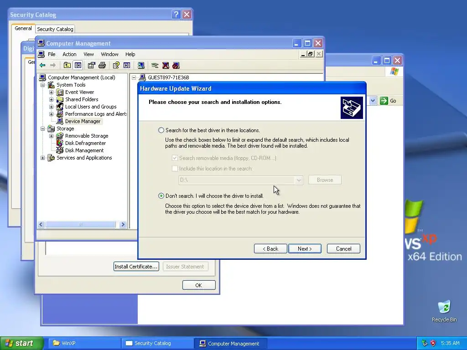Click the Disable device toolbar icon

pos(176,65)
